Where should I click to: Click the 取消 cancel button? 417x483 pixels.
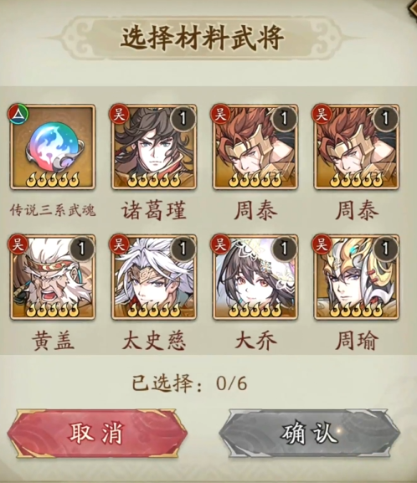point(97,434)
